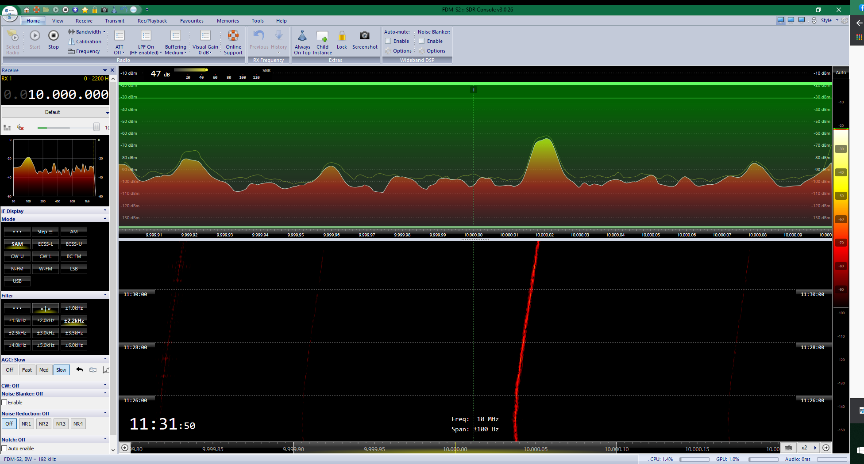Click the Stop radio icon
This screenshot has height=464, width=864.
coord(53,36)
